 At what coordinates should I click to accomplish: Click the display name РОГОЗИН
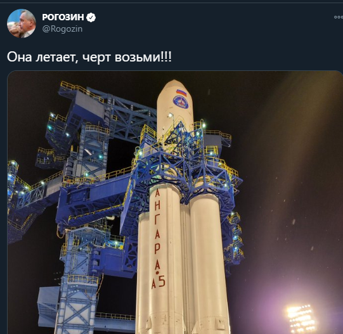coord(63,17)
